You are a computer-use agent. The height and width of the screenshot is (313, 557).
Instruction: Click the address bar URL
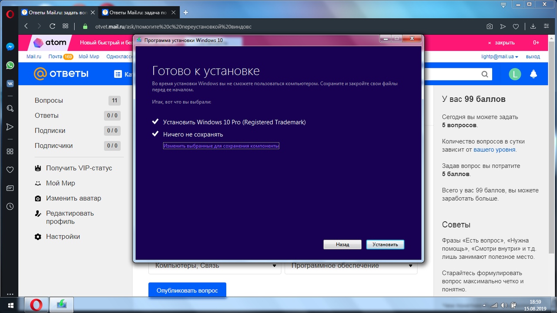pos(173,27)
